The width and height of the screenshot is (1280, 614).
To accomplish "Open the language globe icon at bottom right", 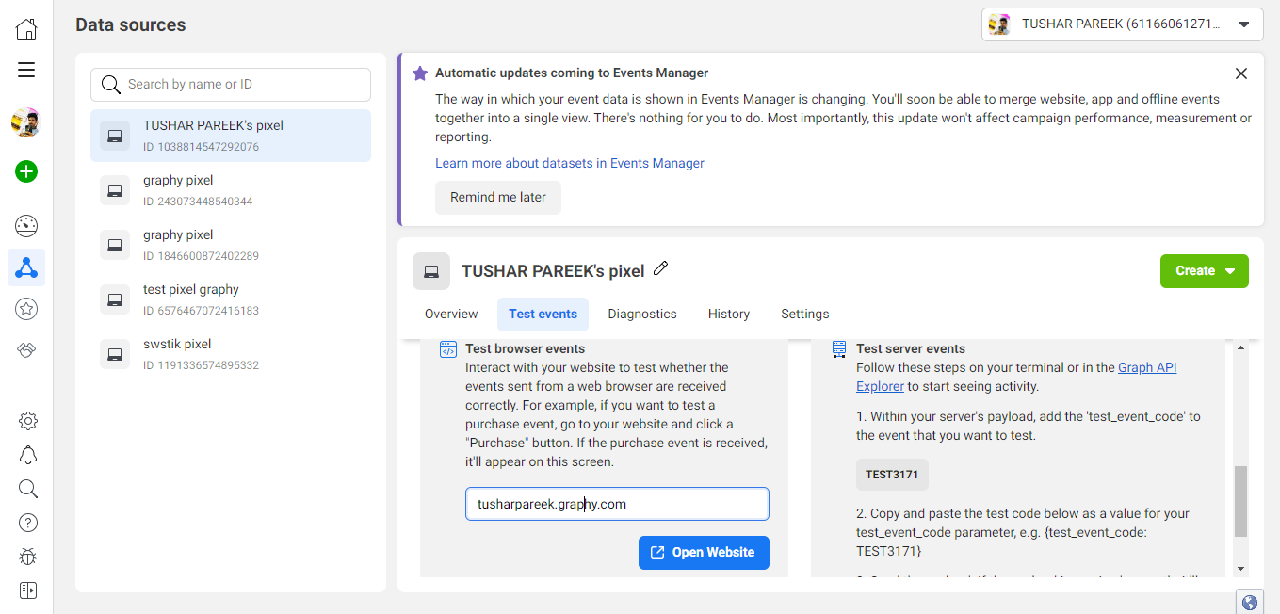I will click(x=1249, y=601).
